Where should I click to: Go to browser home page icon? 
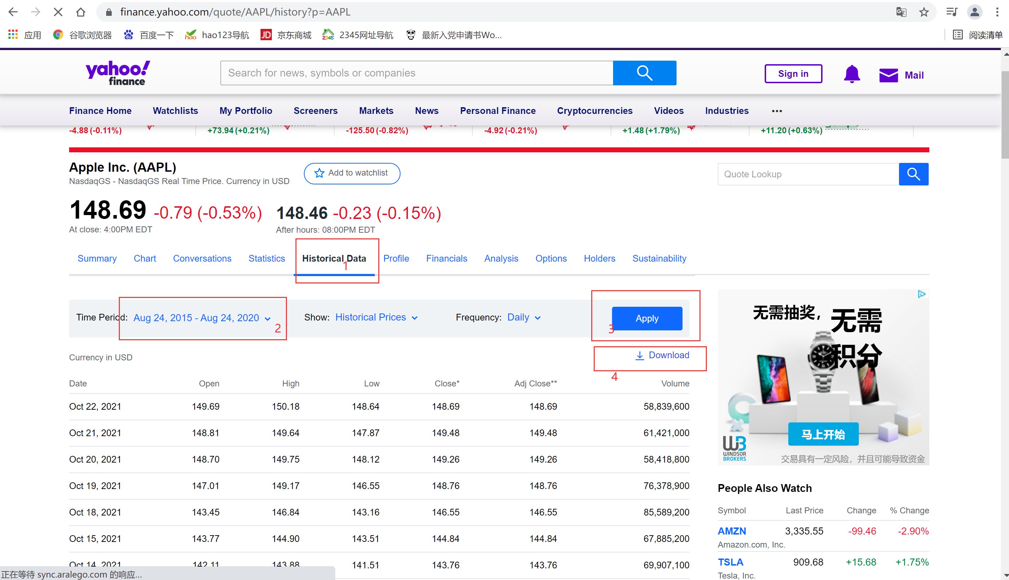81,12
